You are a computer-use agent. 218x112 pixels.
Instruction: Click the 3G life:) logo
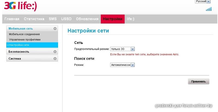click(x=21, y=6)
